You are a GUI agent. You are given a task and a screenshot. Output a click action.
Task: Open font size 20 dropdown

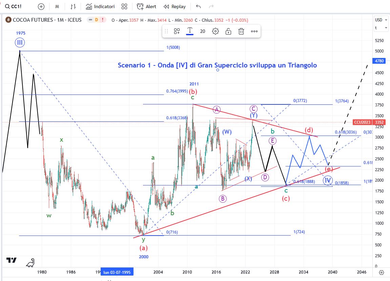[x=203, y=32]
